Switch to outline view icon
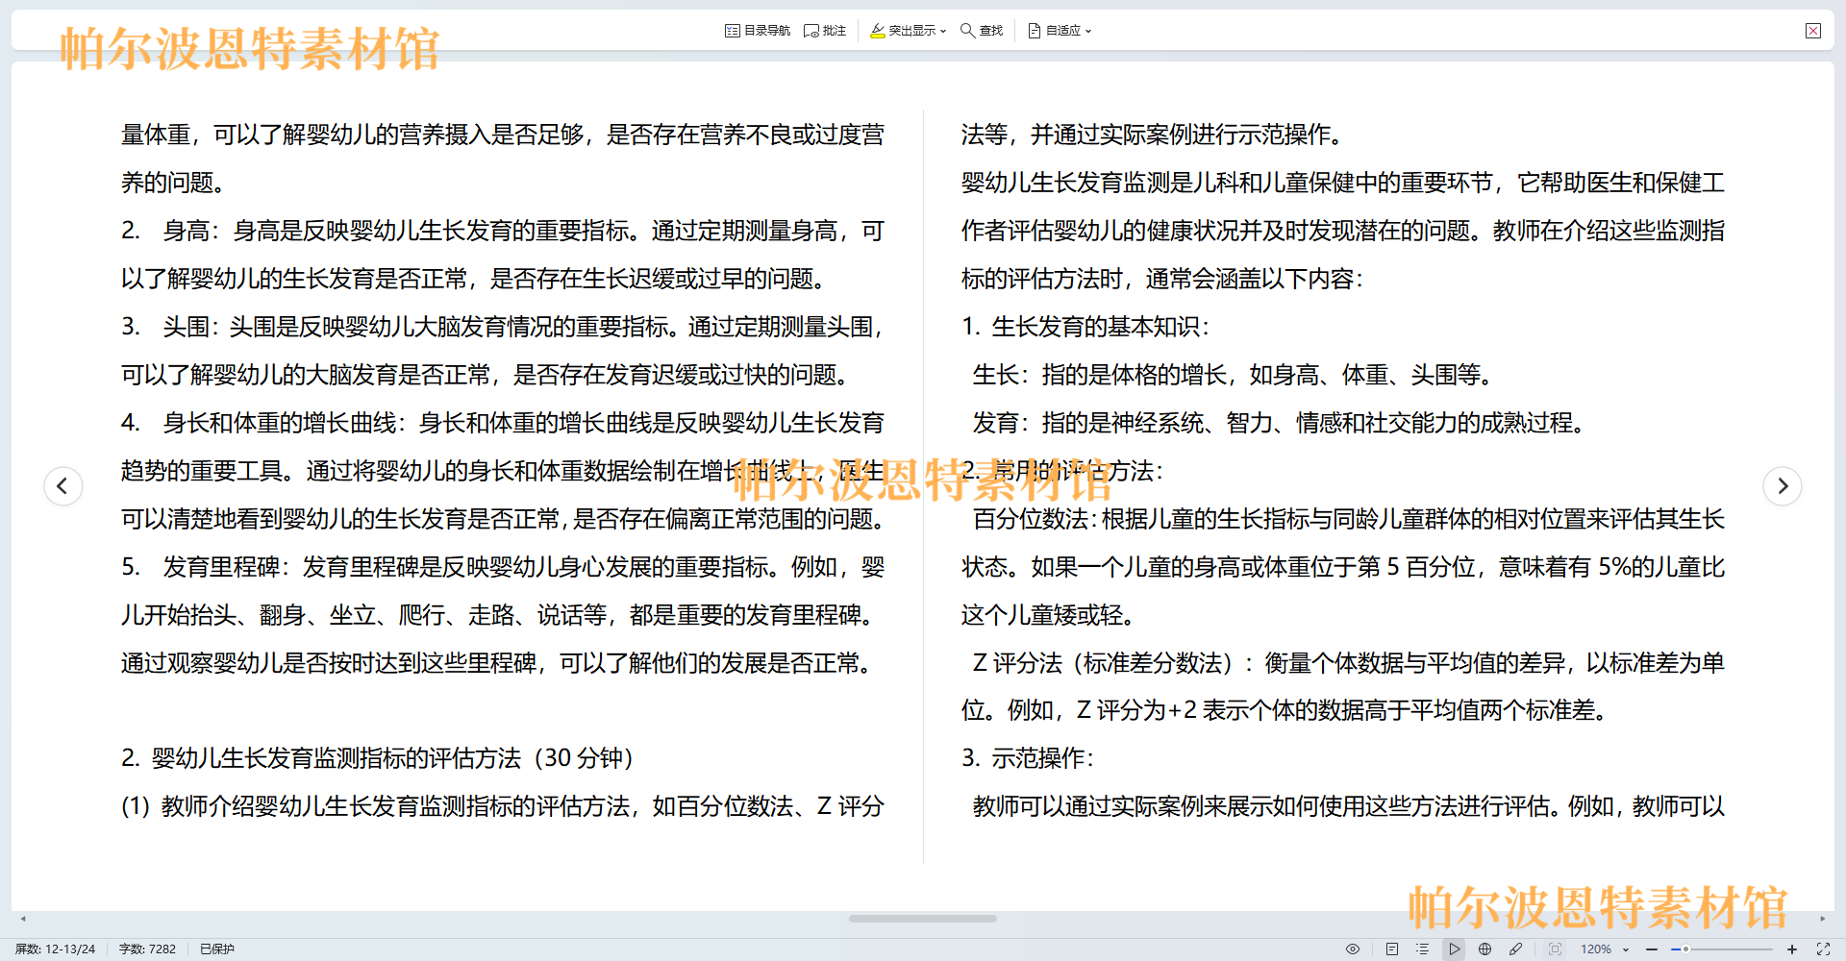The width and height of the screenshot is (1846, 961). click(x=1423, y=949)
